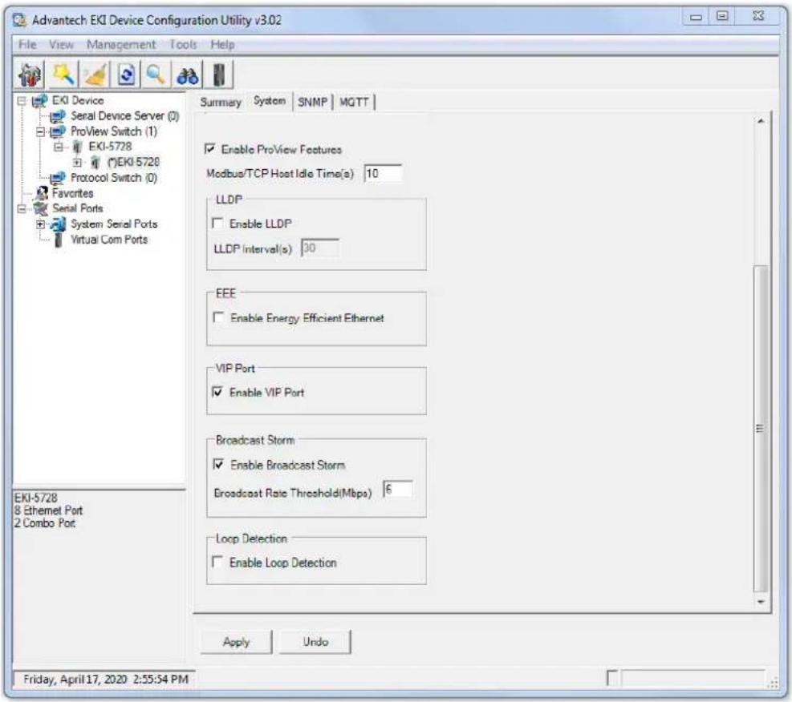Click the LLDP Interval(s) field
This screenshot has height=702, width=792.
pyautogui.click(x=319, y=248)
